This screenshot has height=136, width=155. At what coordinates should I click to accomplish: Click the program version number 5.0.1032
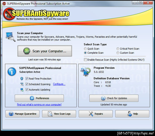pos(99,72)
